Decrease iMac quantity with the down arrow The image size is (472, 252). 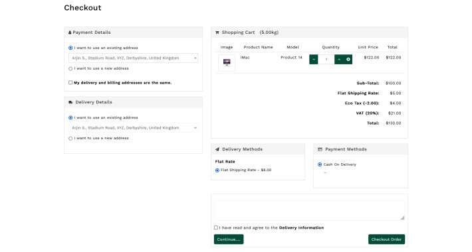point(313,59)
